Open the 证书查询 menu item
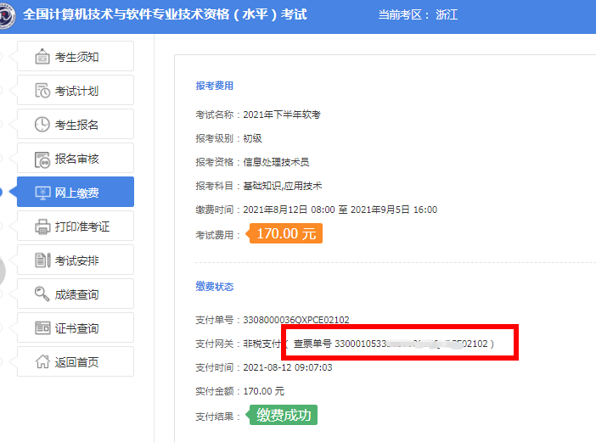This screenshot has width=596, height=442. 76,328
